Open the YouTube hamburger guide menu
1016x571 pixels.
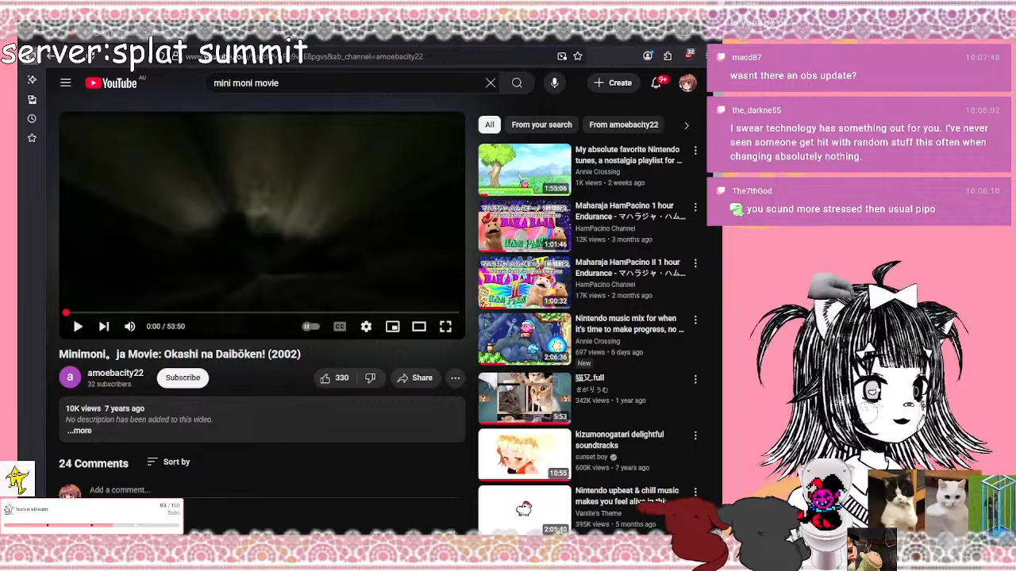[66, 82]
